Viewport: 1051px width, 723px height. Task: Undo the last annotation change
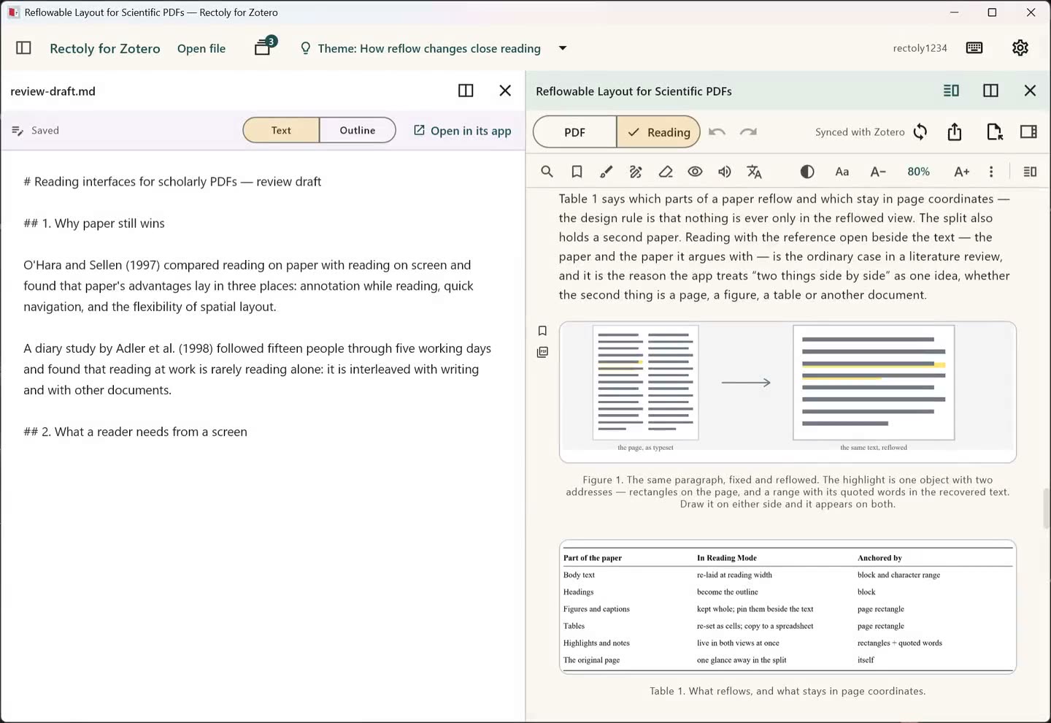(x=717, y=131)
